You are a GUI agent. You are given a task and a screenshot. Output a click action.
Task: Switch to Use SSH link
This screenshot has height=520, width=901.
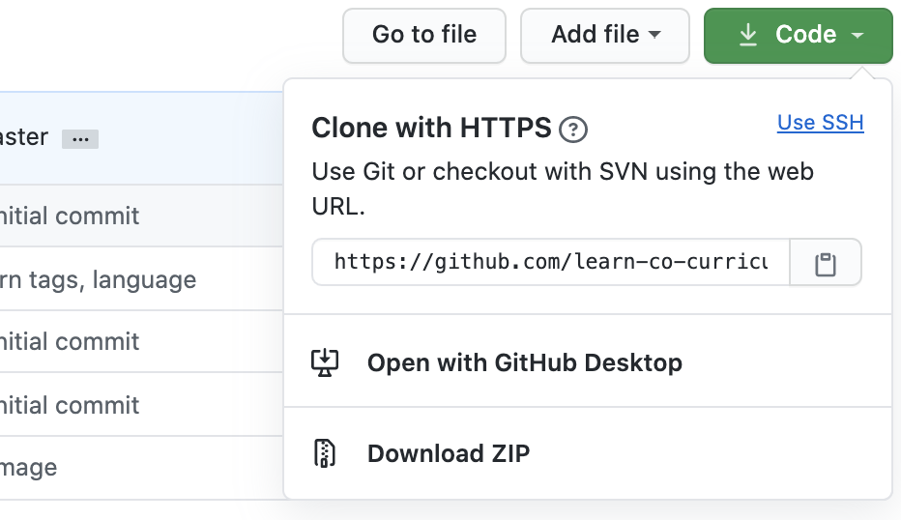[x=820, y=123]
